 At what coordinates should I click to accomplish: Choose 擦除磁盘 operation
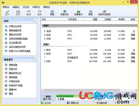click(11, 77)
